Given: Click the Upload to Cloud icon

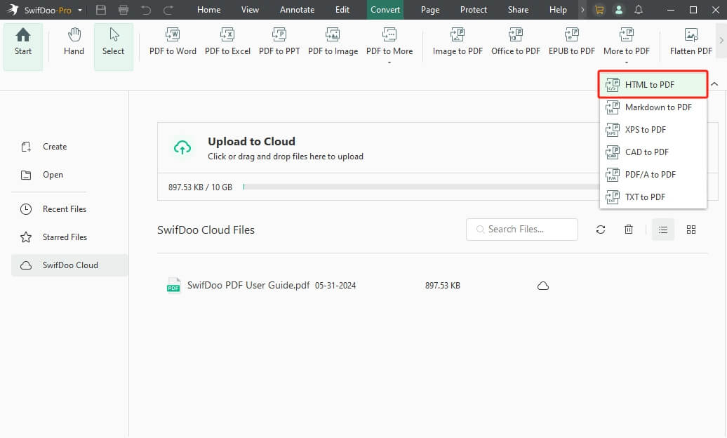Looking at the screenshot, I should (x=182, y=147).
